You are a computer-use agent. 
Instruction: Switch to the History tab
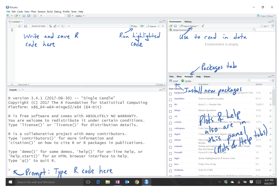pos(188,22)
